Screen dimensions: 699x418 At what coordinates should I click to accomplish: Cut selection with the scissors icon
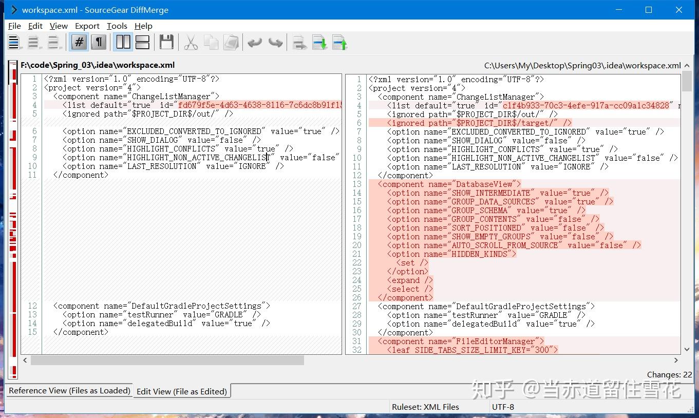(x=191, y=42)
